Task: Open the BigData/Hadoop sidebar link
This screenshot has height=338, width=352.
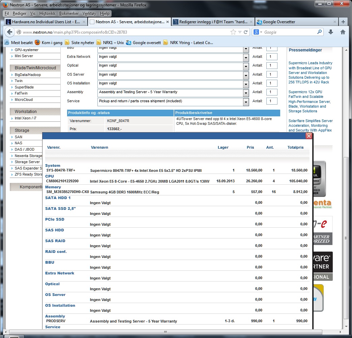Action: (x=28, y=75)
